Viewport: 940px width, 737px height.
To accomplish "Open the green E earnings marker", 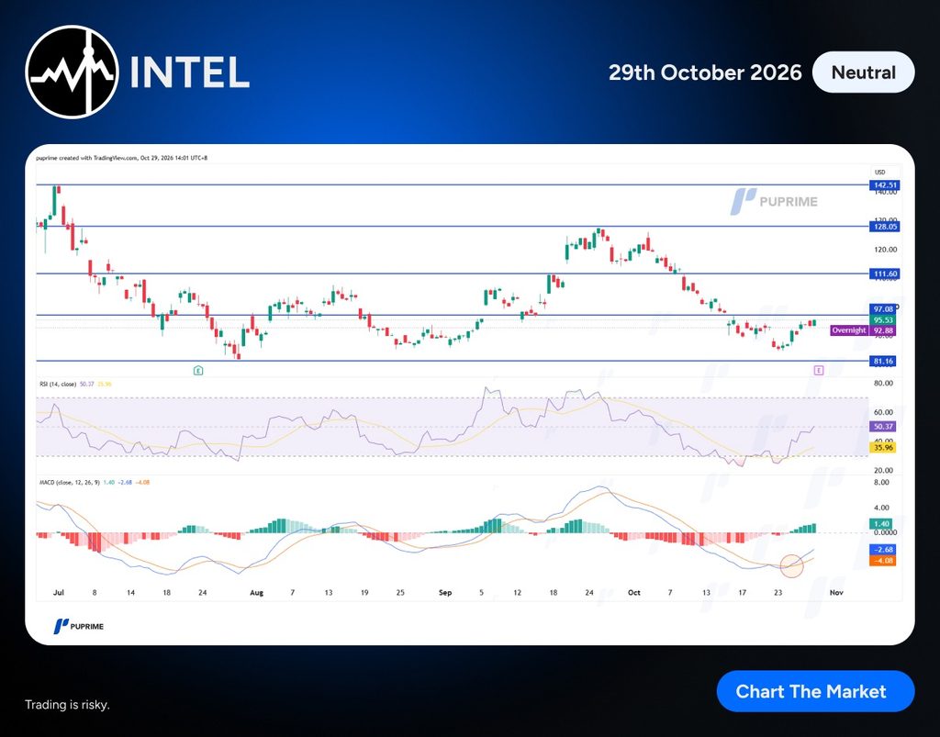I will point(198,370).
